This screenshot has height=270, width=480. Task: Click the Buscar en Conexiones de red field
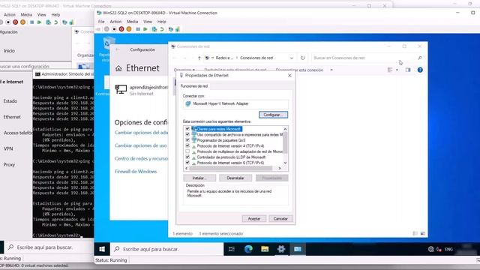(368, 58)
